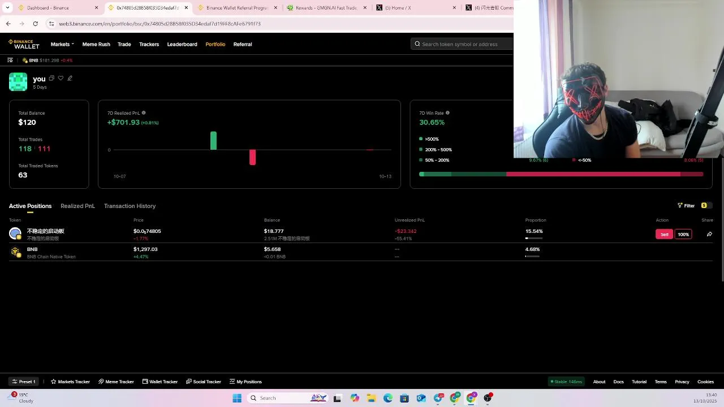Open the Tutorial link in the footer

pos(639,382)
